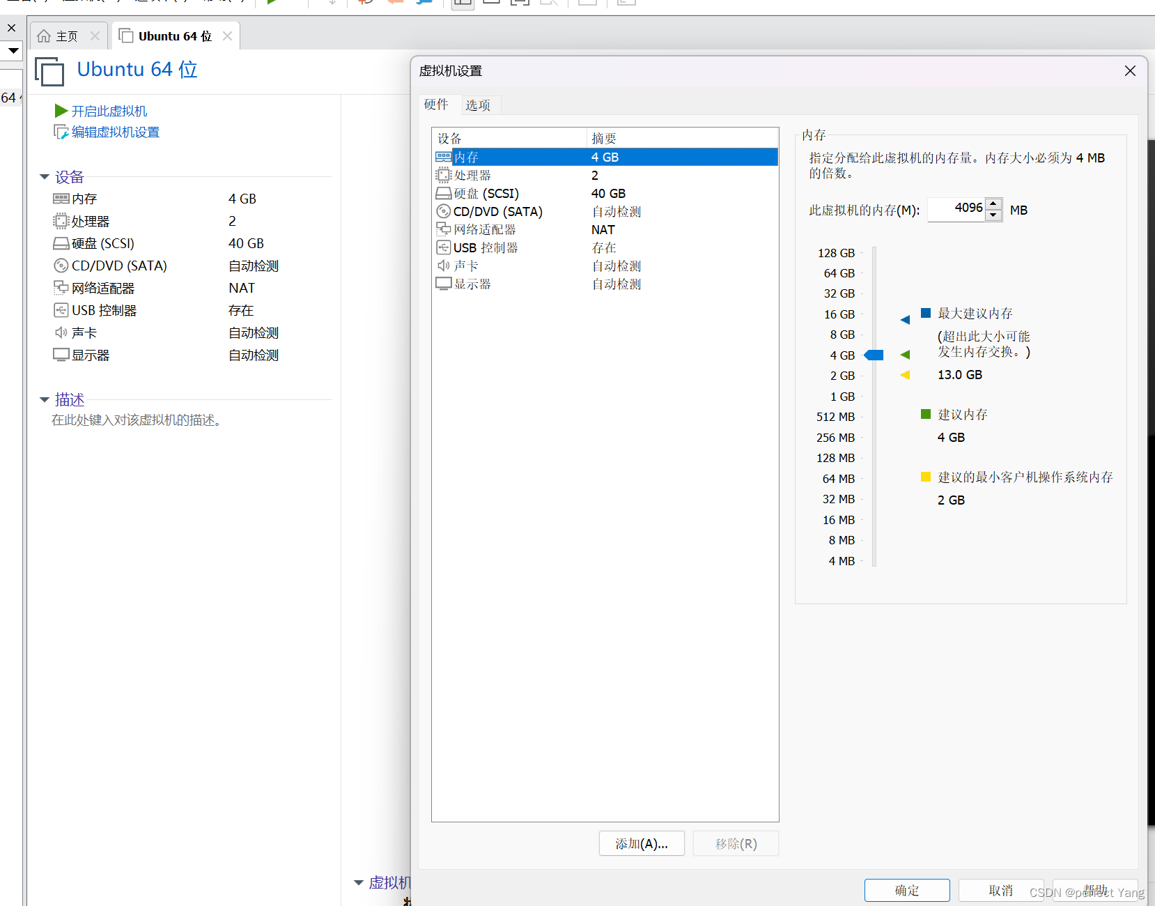The image size is (1155, 906).
Task: Click VM icon beside Ubuntu 64 位 title
Action: point(49,71)
